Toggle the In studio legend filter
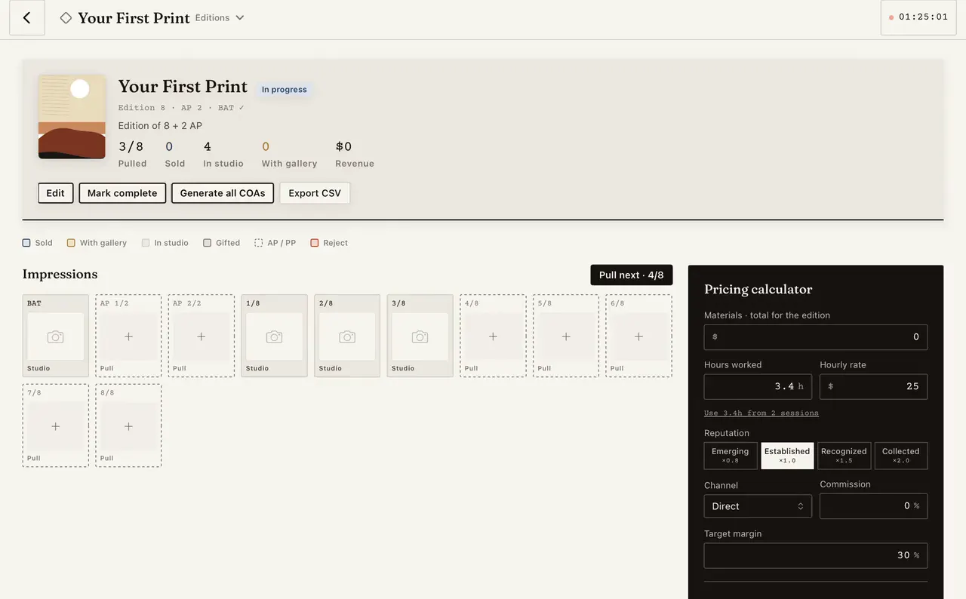The image size is (966, 599). coord(165,243)
